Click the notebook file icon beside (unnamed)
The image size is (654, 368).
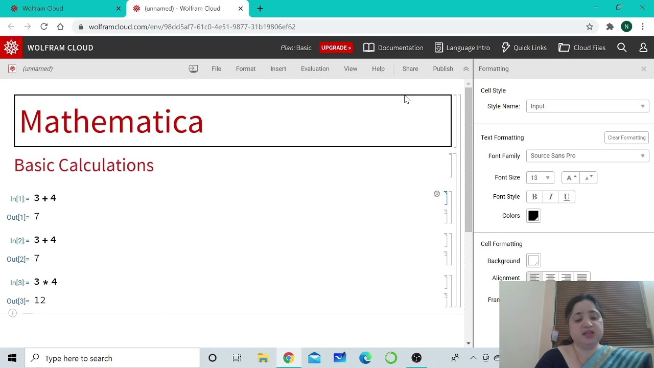click(x=12, y=68)
